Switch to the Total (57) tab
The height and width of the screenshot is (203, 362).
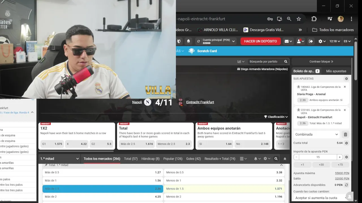(131, 159)
